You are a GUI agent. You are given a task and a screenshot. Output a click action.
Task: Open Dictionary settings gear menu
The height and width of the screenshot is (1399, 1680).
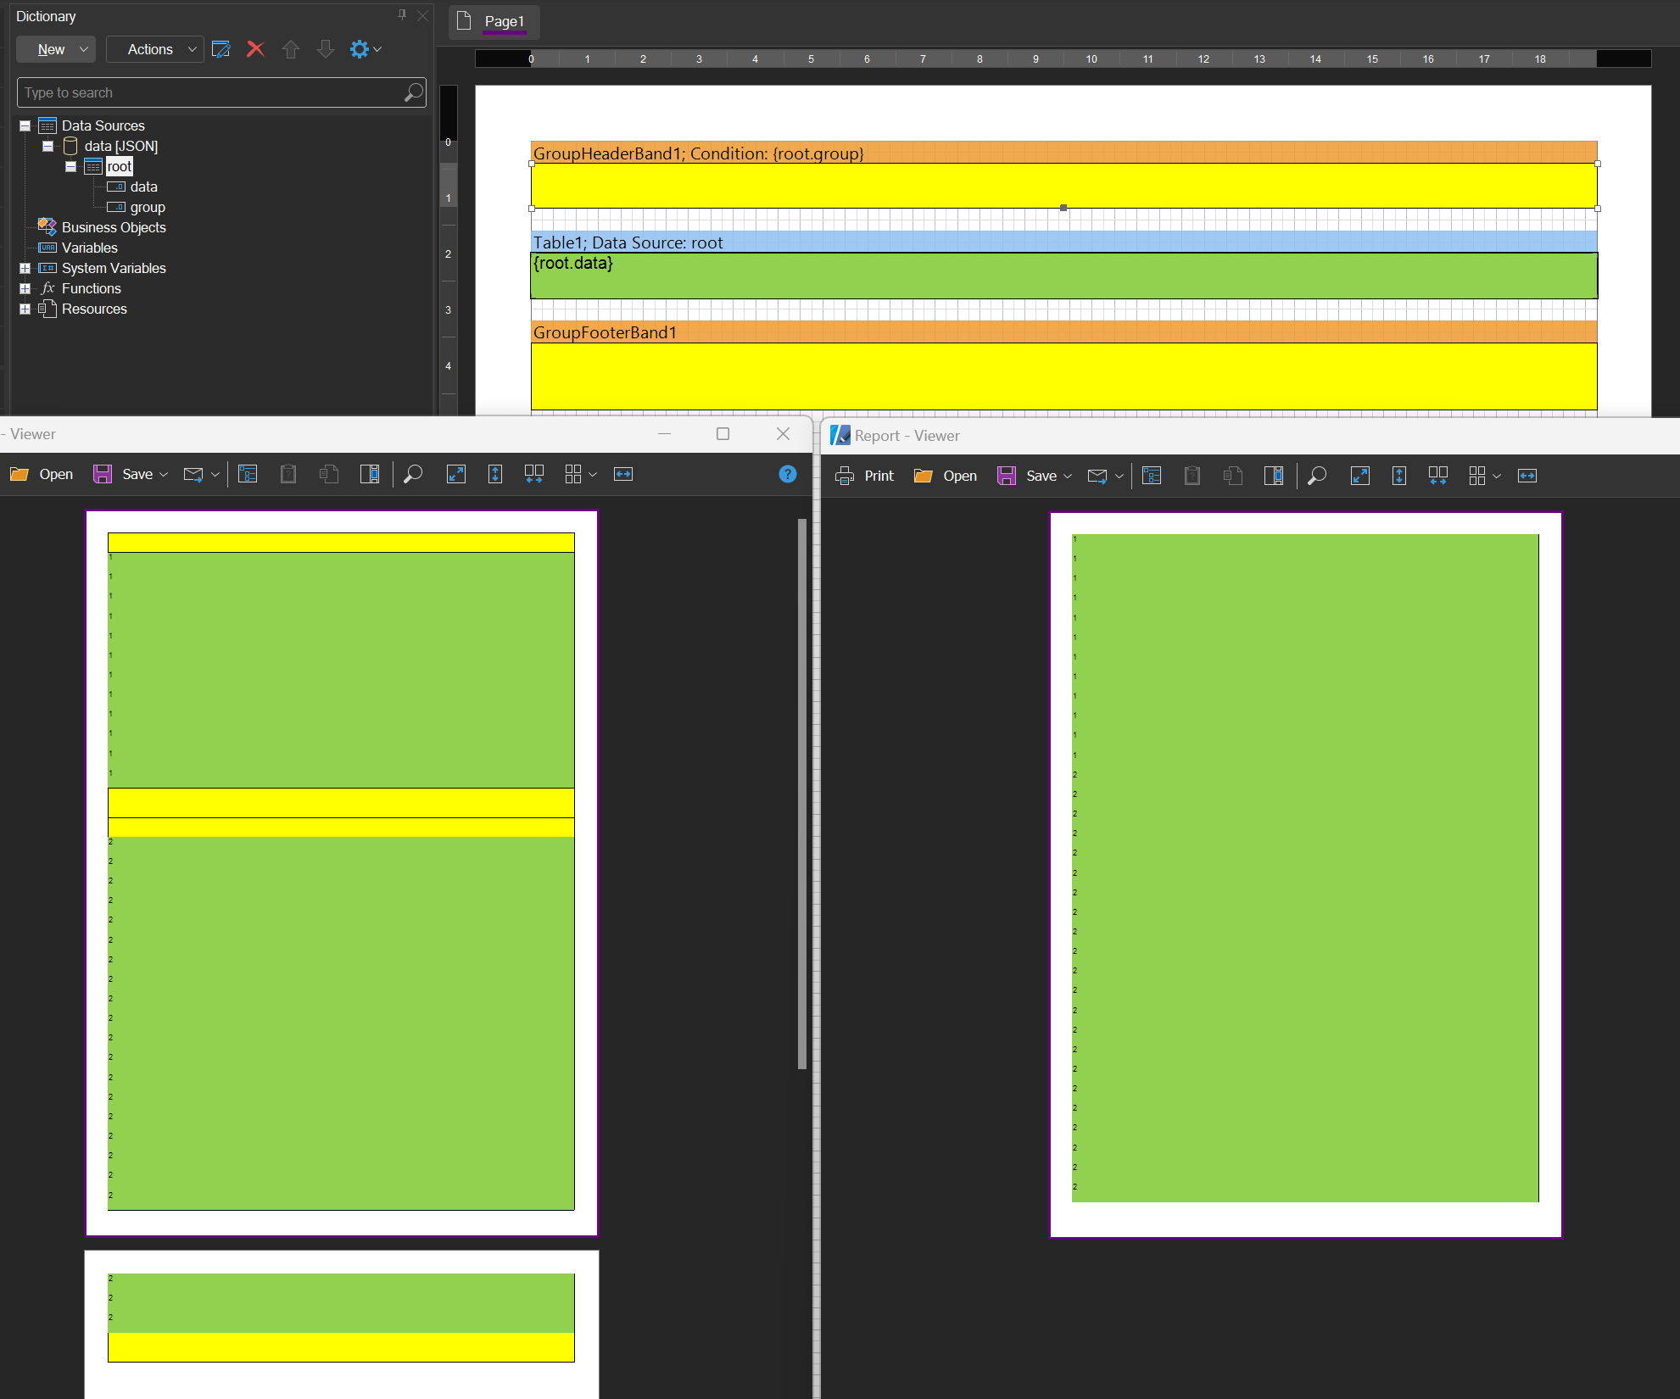(x=366, y=49)
